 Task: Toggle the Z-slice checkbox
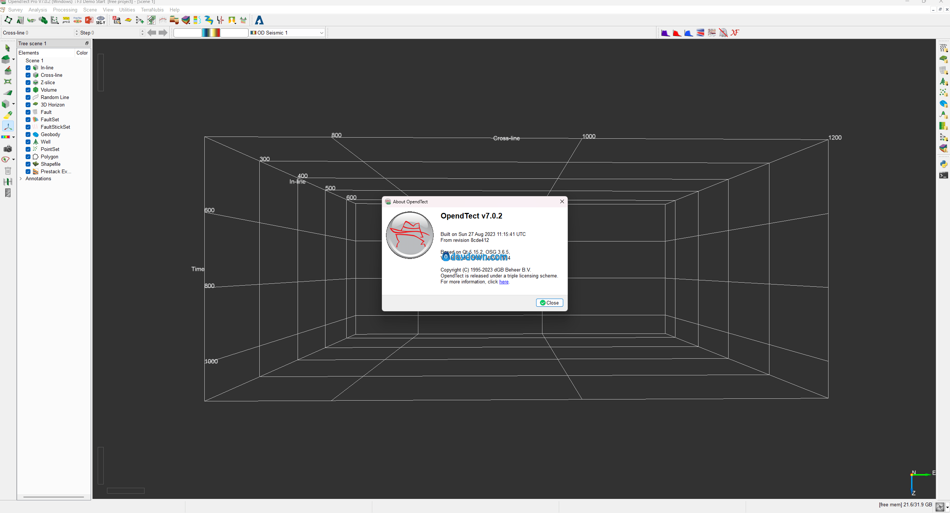click(x=28, y=82)
